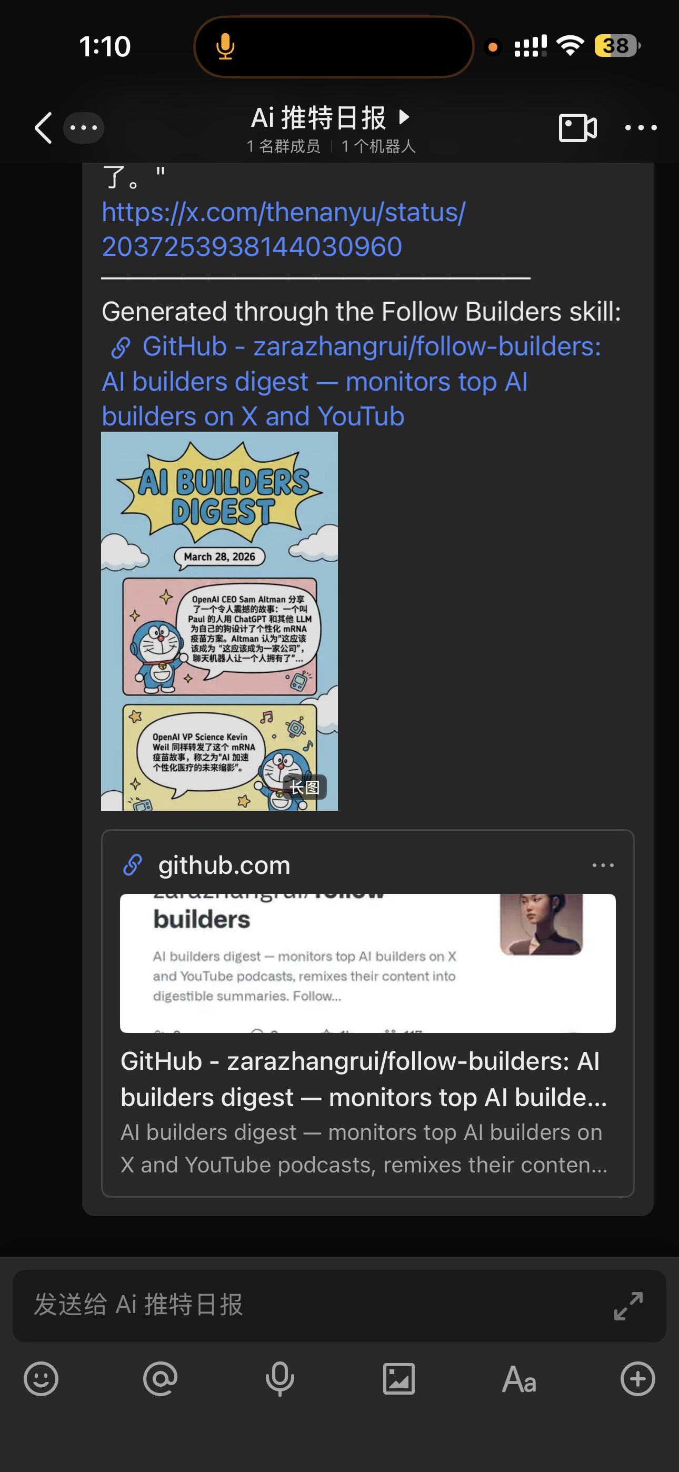679x1472 pixels.
Task: Go back using the left arrow
Action: (44, 127)
